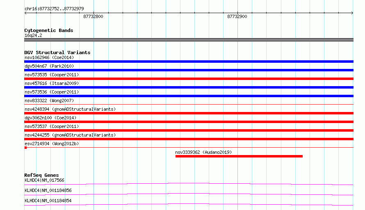Open KLHDC4|NM_001184854 gene label

[x=48, y=201]
